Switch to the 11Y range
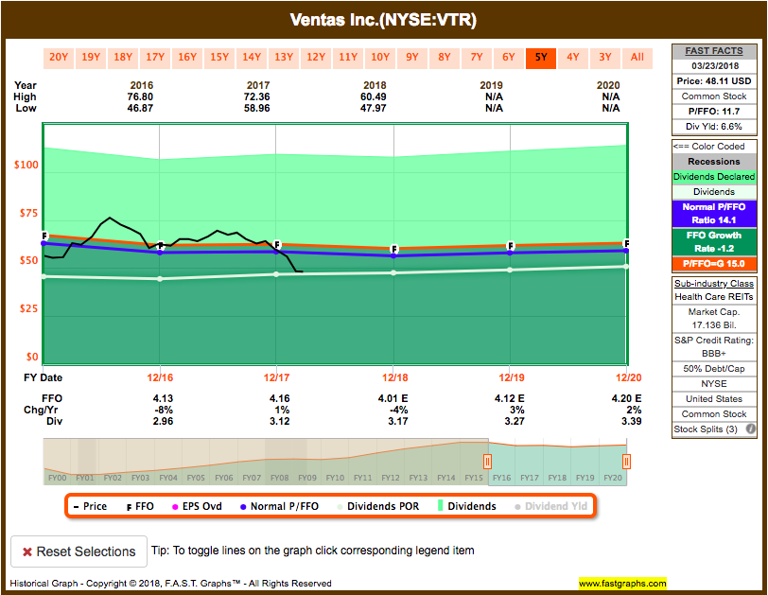 [x=348, y=58]
